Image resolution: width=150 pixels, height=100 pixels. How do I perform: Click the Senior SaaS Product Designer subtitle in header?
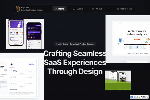[x=32, y=10]
